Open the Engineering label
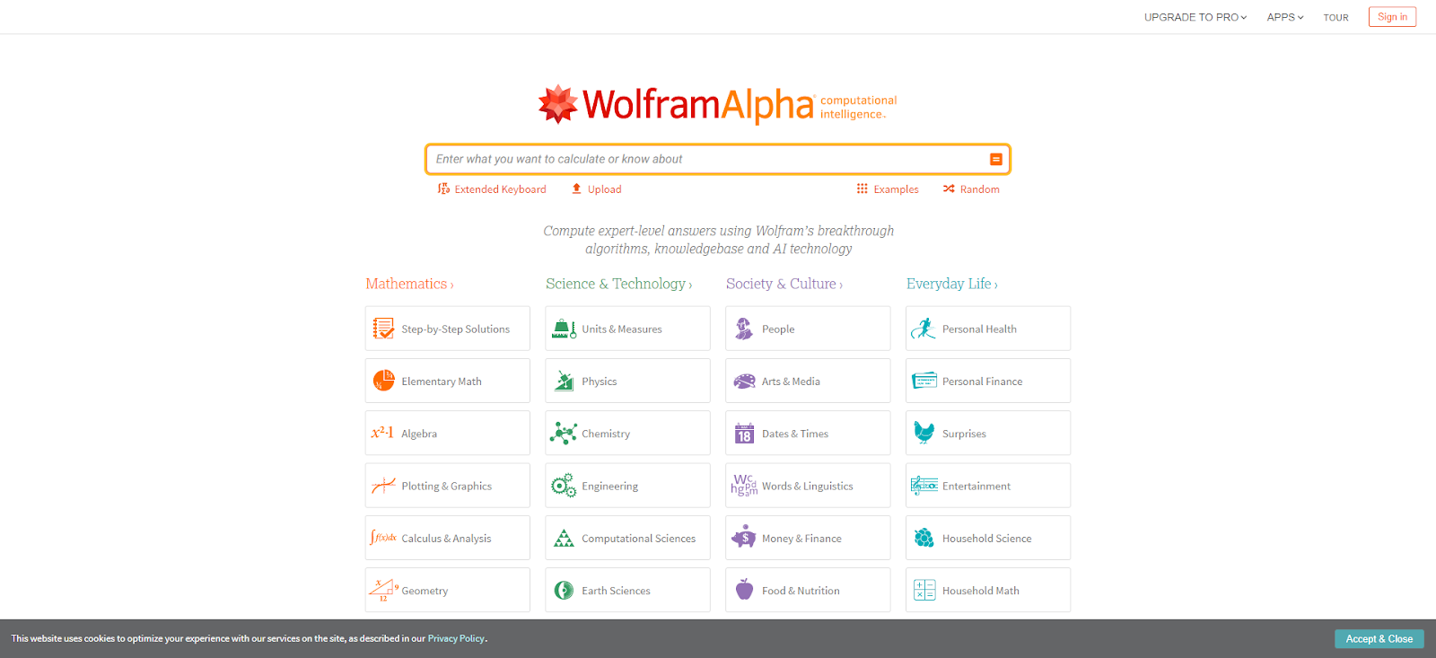Image resolution: width=1436 pixels, height=658 pixels. (610, 487)
